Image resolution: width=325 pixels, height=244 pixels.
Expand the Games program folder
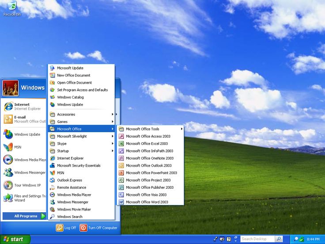(81, 122)
